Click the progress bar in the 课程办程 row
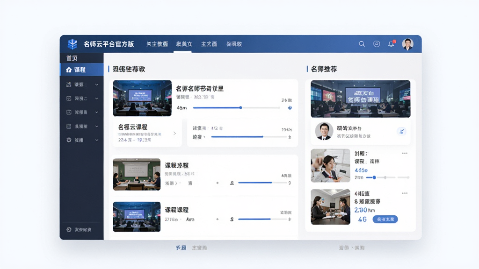 click(x=262, y=183)
